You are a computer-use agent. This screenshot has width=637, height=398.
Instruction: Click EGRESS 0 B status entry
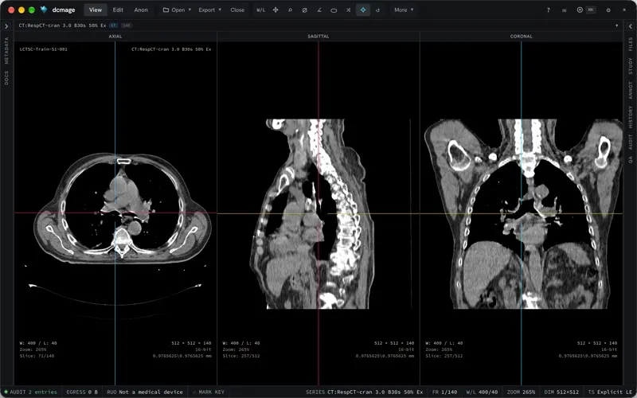[82, 392]
